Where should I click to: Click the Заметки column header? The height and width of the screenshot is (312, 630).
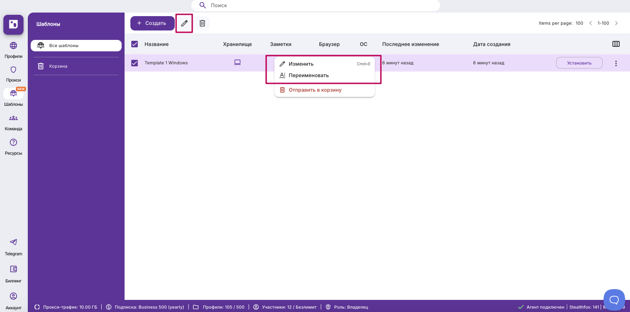tap(280, 44)
